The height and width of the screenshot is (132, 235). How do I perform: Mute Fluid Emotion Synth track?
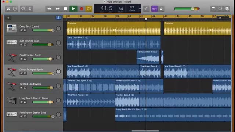pyautogui.click(x=21, y=59)
